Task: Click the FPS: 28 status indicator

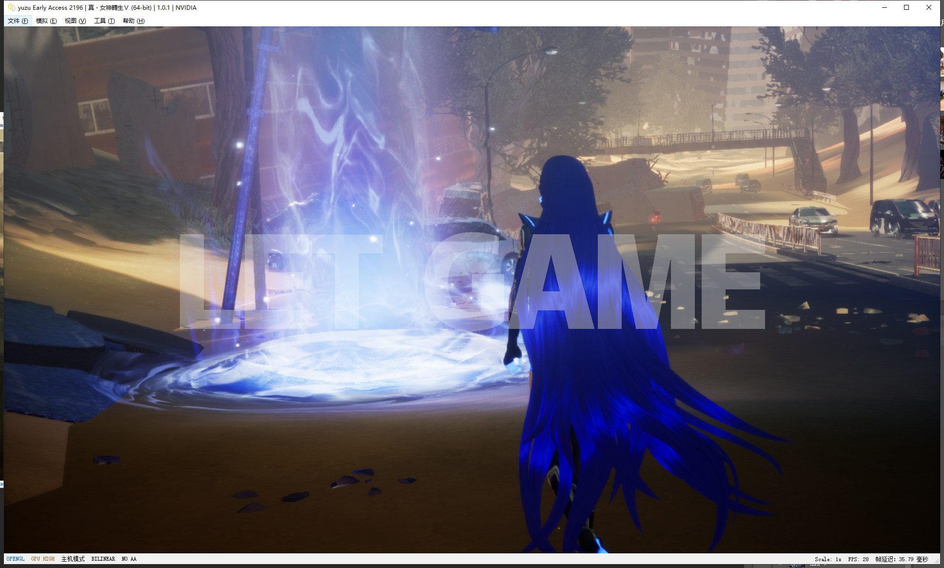Action: 858,559
